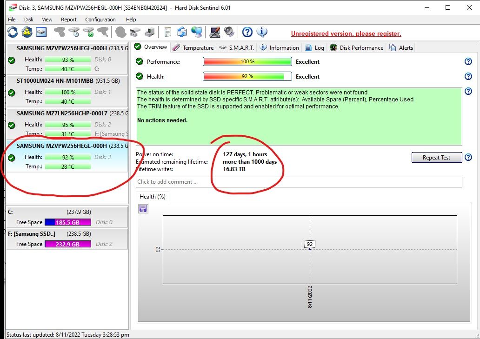Click the 16.83 TB lifetime writes value
This screenshot has width=480, height=339.
click(234, 169)
